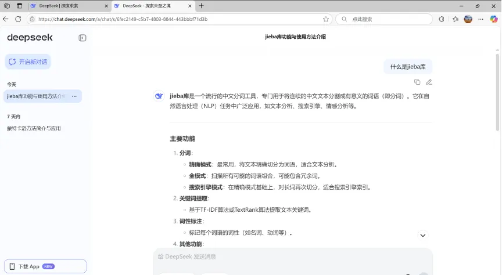Viewport: 502px width, 275px height.
Task: Open browser settings and more menu
Action: [x=481, y=19]
